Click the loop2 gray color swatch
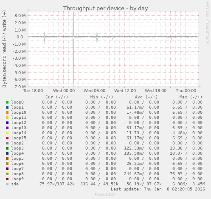The image size is (211, 199). 7,143
